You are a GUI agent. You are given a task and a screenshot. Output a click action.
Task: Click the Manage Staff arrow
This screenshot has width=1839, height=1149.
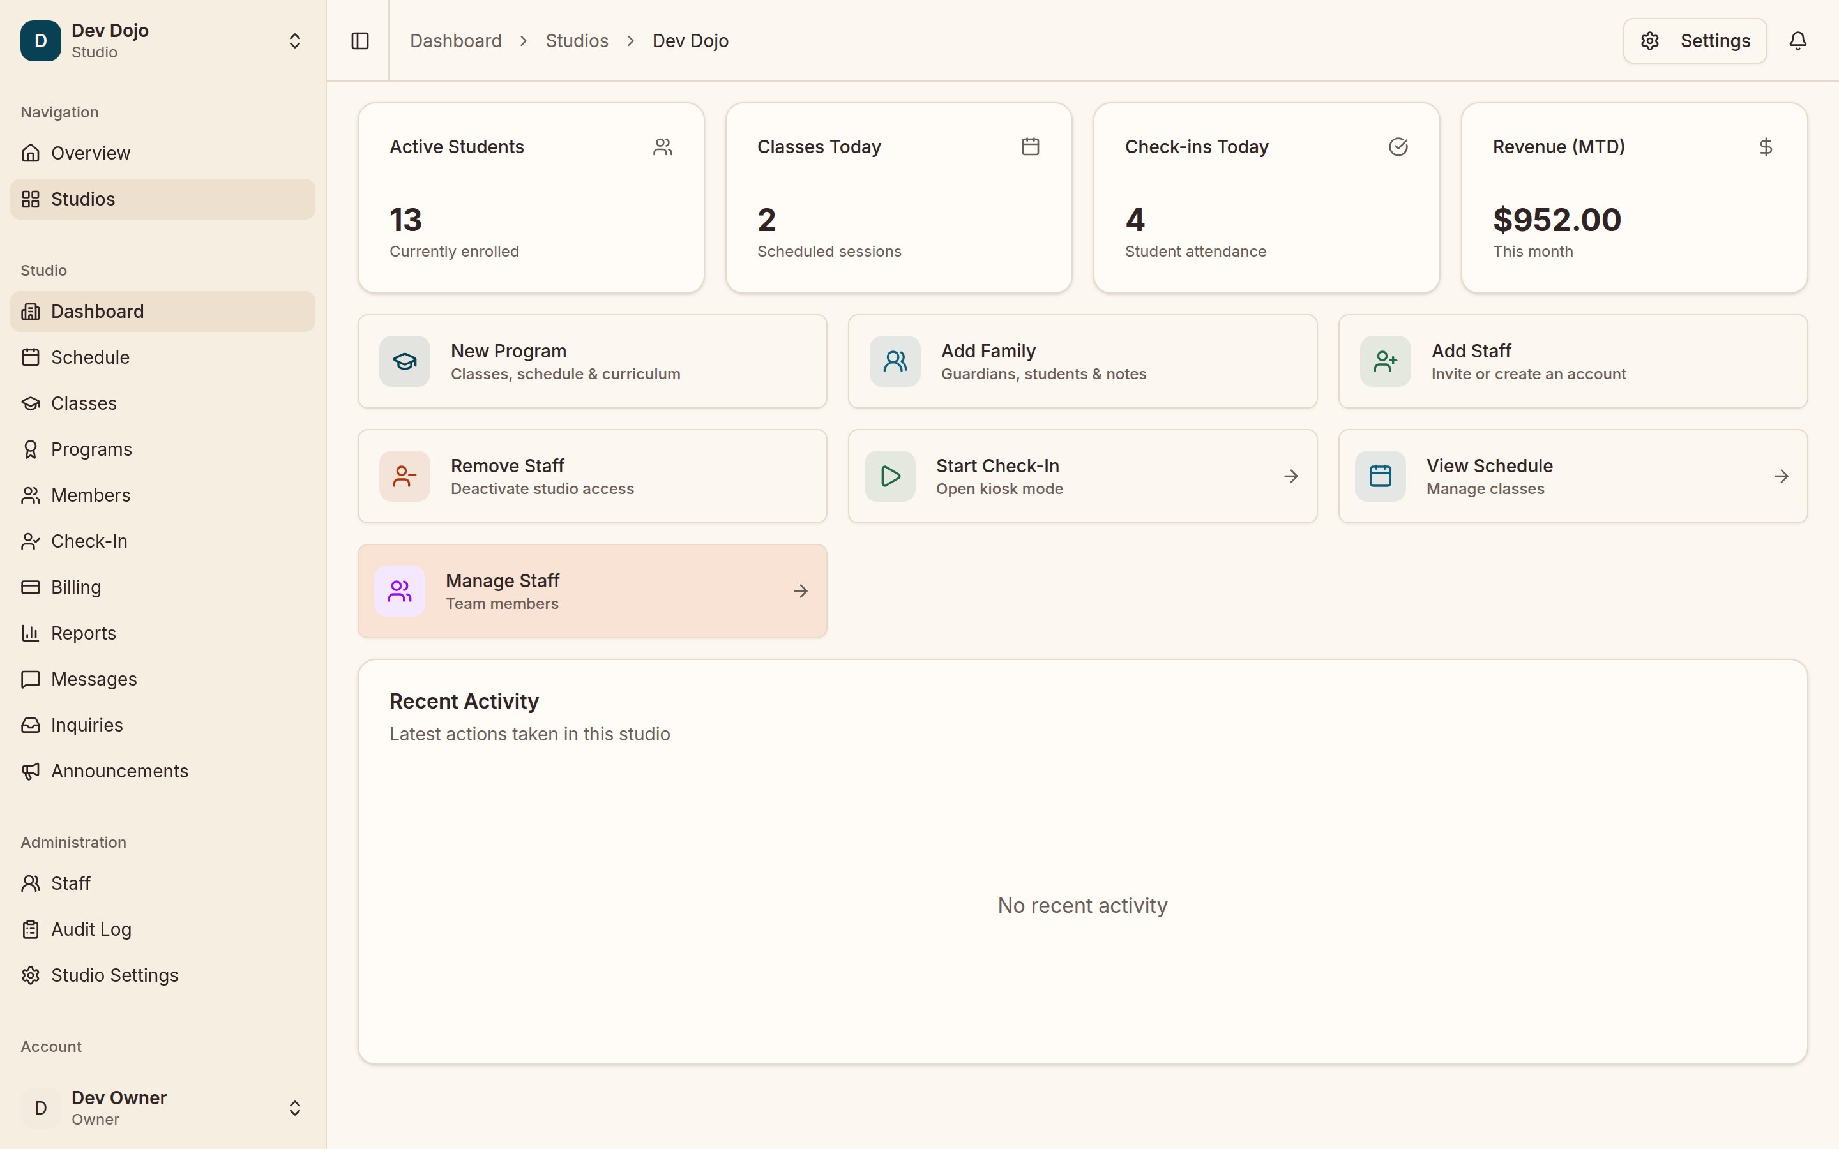pyautogui.click(x=801, y=591)
